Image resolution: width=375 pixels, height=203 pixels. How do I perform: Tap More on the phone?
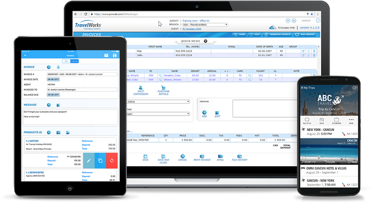(351, 121)
